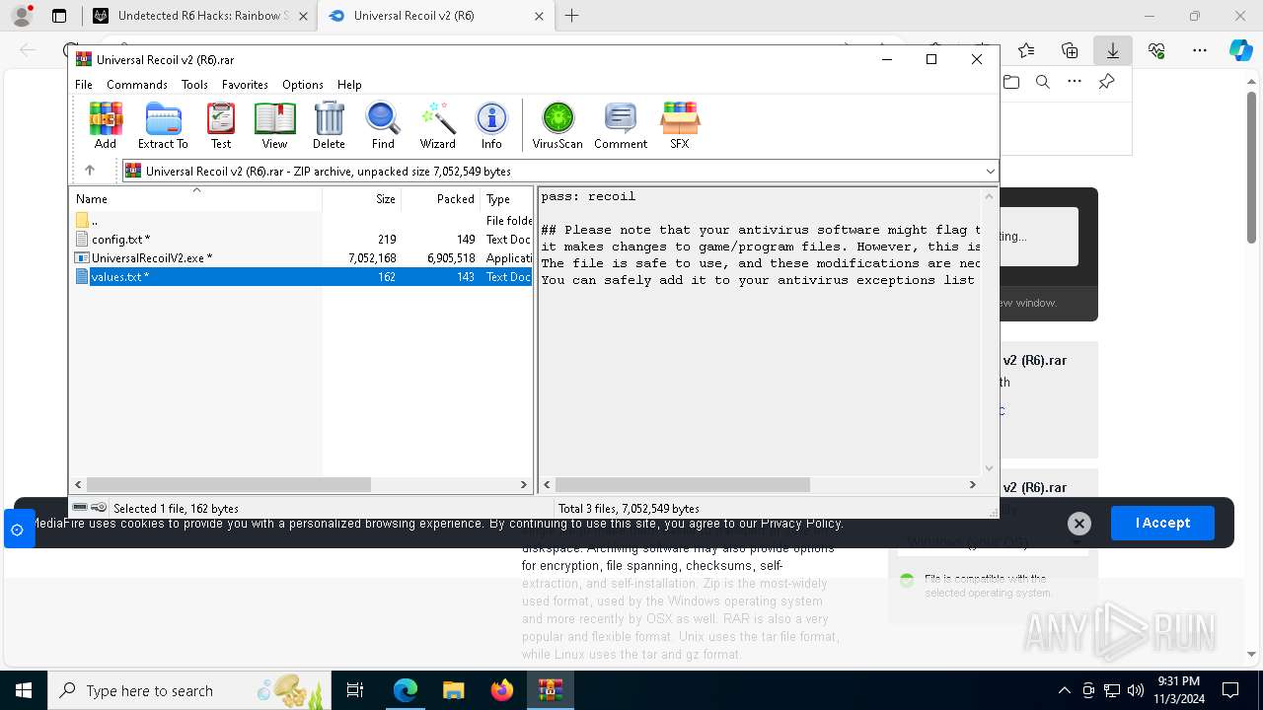Sort by the Name column header

tap(195, 198)
